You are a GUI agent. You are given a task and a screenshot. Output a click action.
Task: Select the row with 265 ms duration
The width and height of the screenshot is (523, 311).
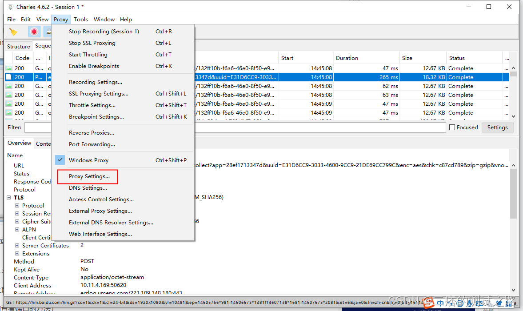click(257, 77)
